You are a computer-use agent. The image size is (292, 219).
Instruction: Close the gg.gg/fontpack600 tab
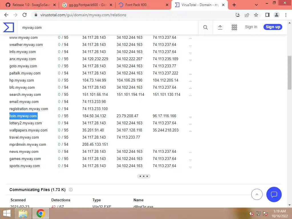pyautogui.click(x=111, y=5)
